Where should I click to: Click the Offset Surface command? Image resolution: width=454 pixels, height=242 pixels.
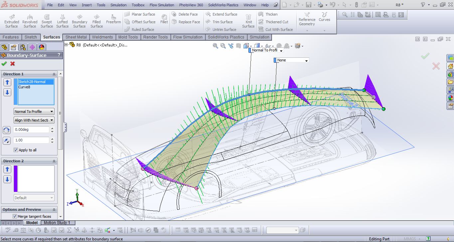click(140, 22)
